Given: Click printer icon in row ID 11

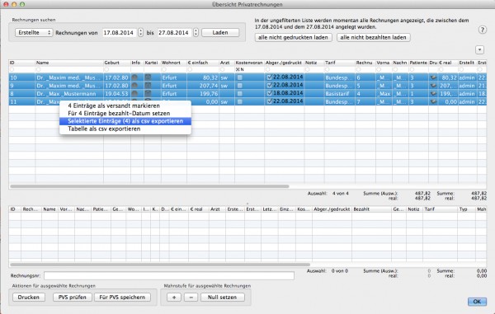Looking at the screenshot, I should point(433,102).
